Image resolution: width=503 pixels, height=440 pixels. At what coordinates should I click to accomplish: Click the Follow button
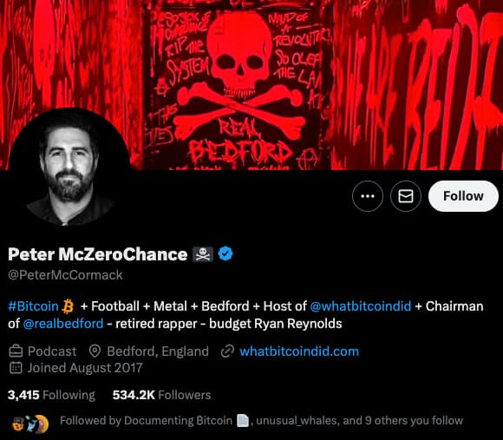(463, 196)
